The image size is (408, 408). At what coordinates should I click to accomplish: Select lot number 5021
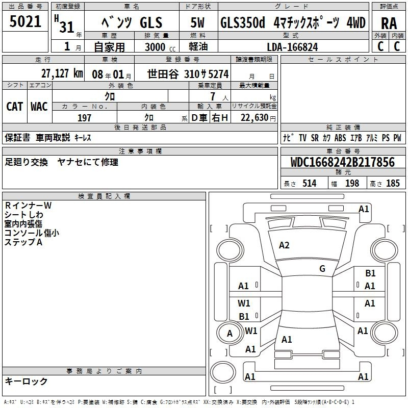point(25,21)
